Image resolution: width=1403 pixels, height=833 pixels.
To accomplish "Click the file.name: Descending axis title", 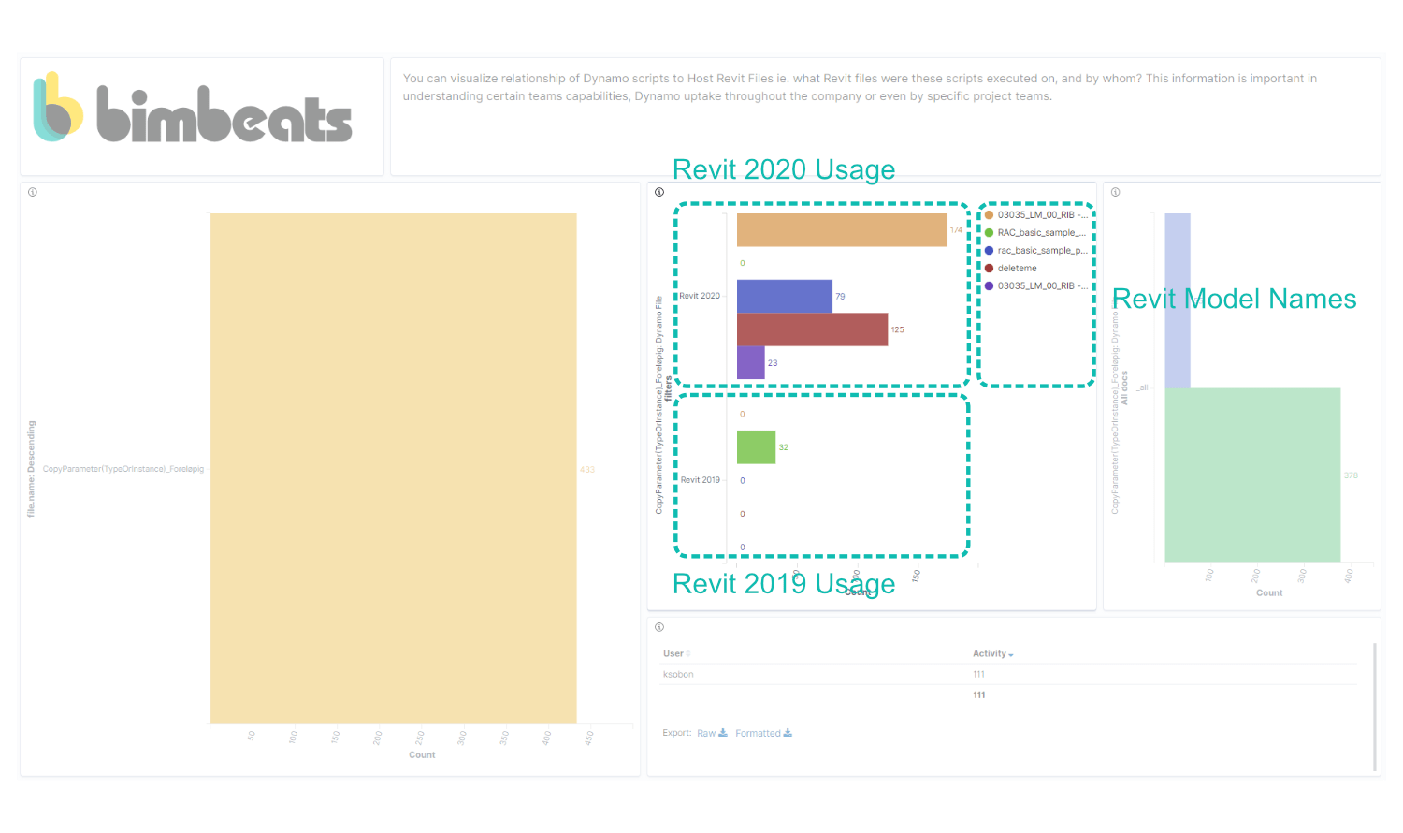I will click(x=31, y=468).
